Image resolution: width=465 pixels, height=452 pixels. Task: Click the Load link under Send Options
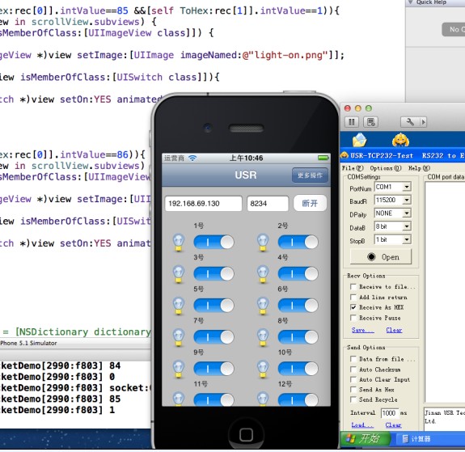click(x=362, y=425)
